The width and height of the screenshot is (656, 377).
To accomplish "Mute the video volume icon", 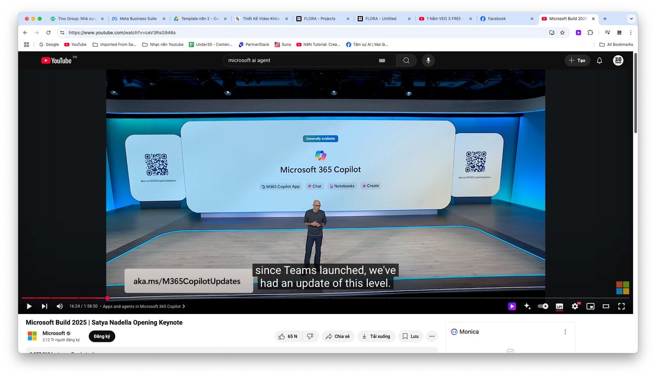I will tap(60, 306).
